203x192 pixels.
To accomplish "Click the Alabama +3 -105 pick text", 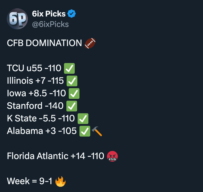I will (41, 131).
